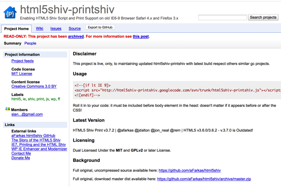The image size is (281, 187).
Task: Focus the project search input field
Action: (x=222, y=17)
